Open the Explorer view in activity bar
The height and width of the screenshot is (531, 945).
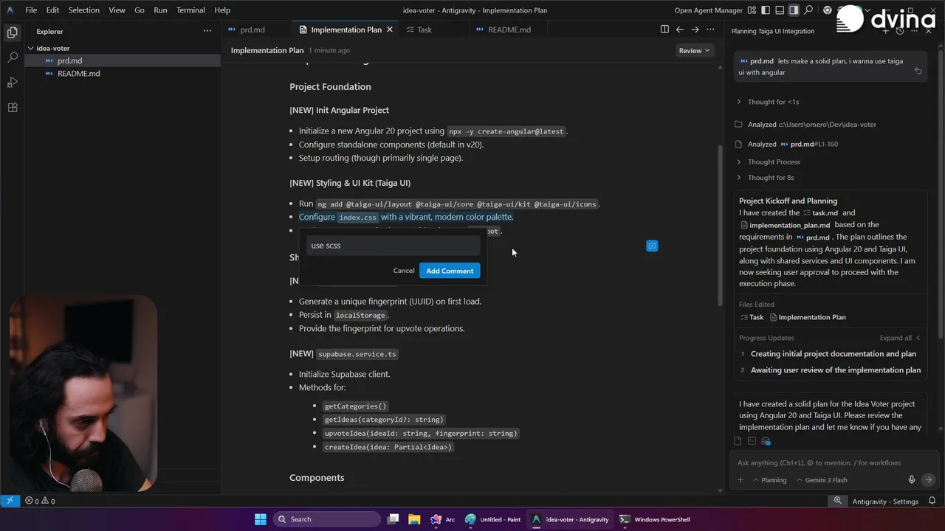point(12,32)
